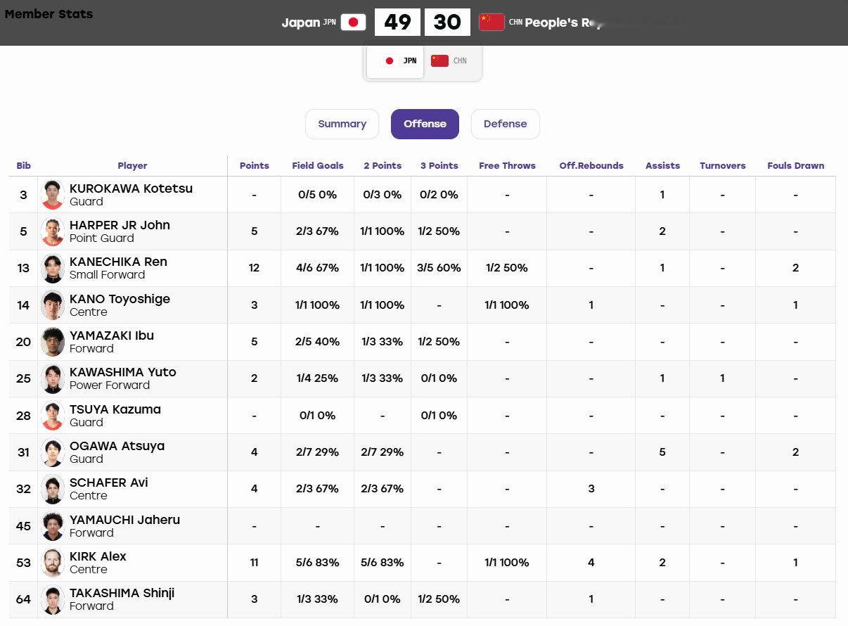
Task: Open the Summary tab
Action: pos(342,124)
